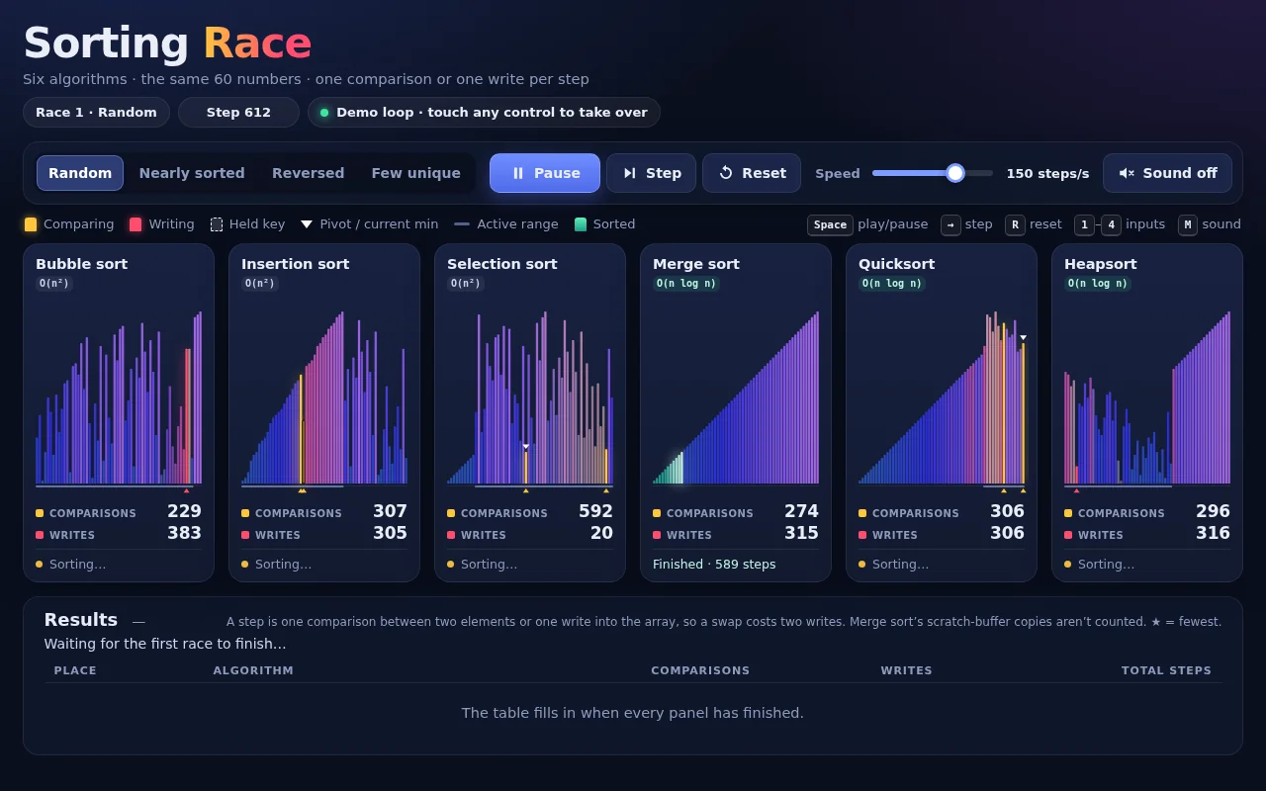Click the Step 612 counter pill
1266x791 pixels.
coord(238,112)
